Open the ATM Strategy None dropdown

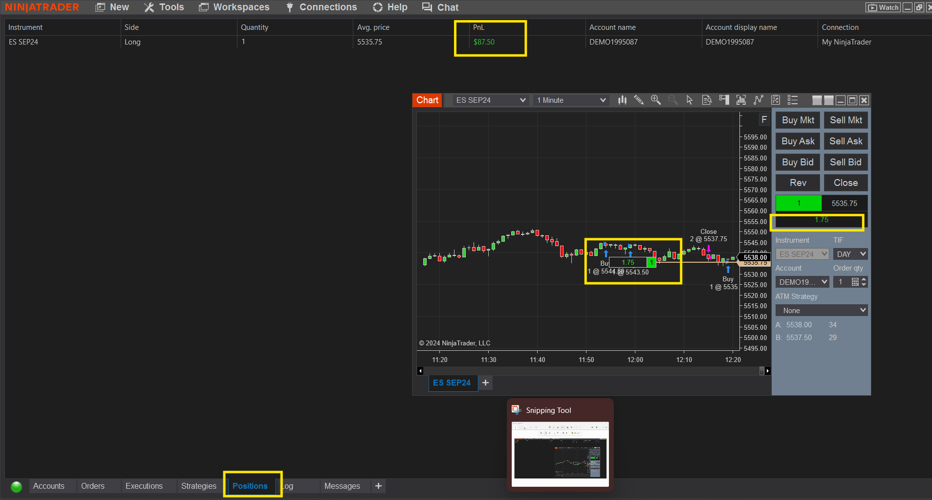pos(822,311)
